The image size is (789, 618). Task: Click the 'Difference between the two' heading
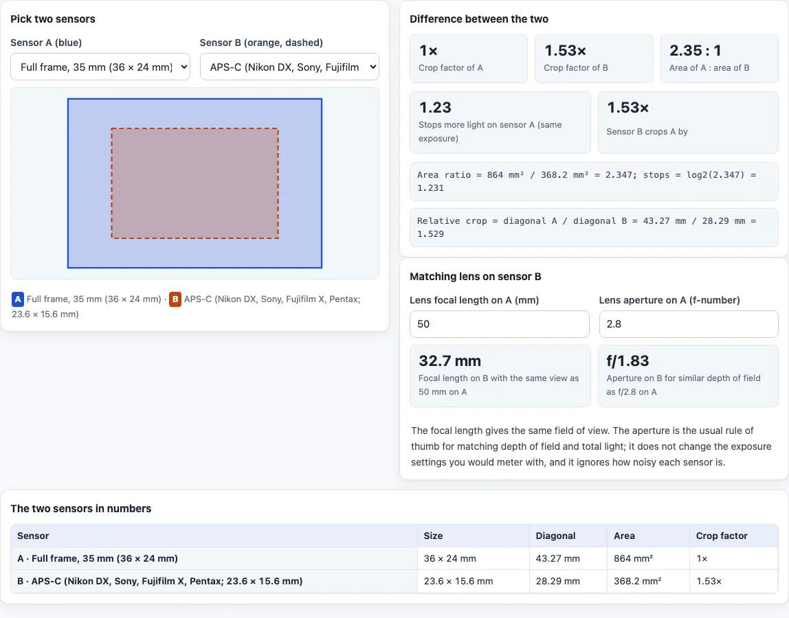pyautogui.click(x=479, y=19)
